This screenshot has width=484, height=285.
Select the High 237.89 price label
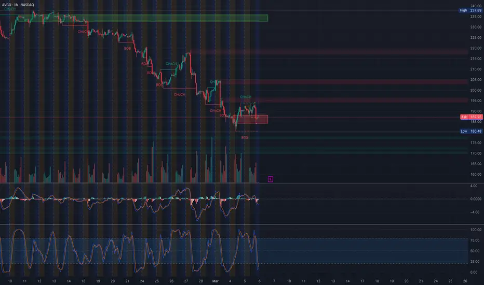click(x=470, y=10)
